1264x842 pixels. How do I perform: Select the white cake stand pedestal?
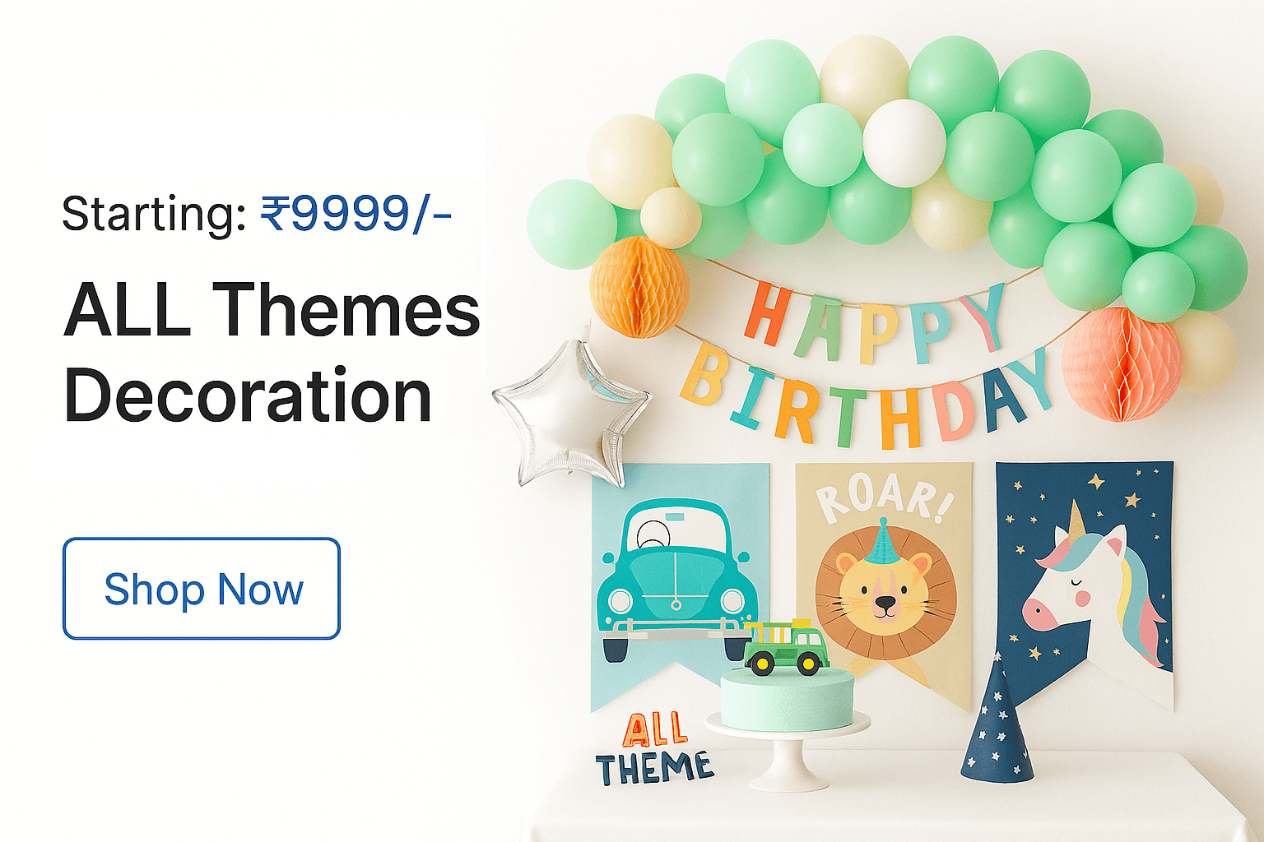click(788, 752)
